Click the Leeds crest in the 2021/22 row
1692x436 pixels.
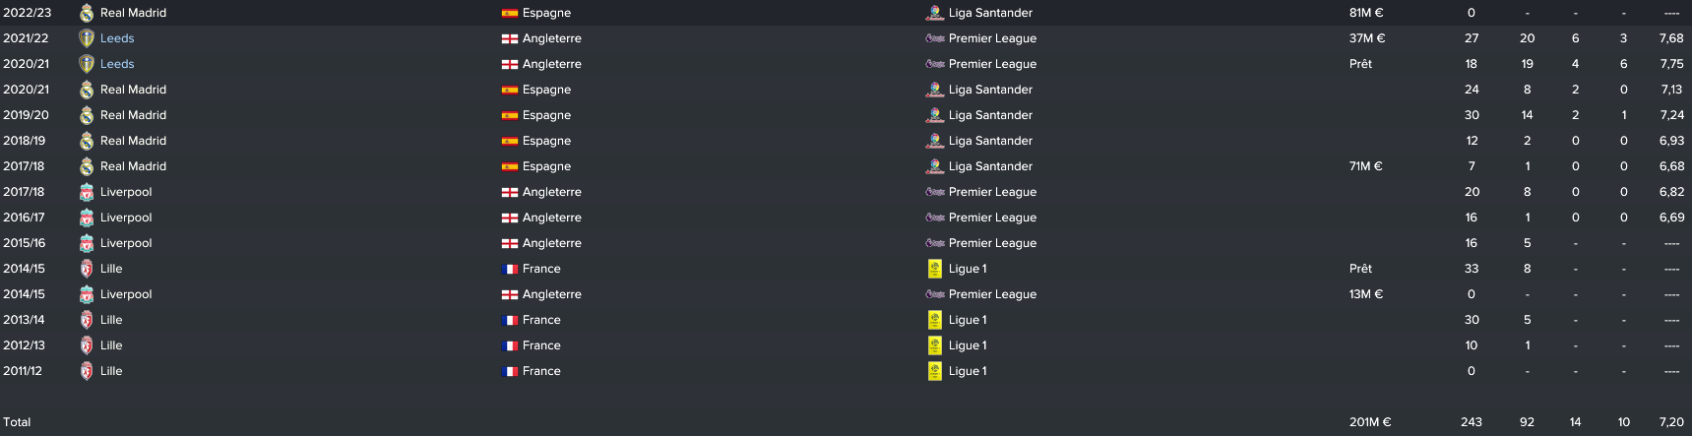click(x=87, y=38)
